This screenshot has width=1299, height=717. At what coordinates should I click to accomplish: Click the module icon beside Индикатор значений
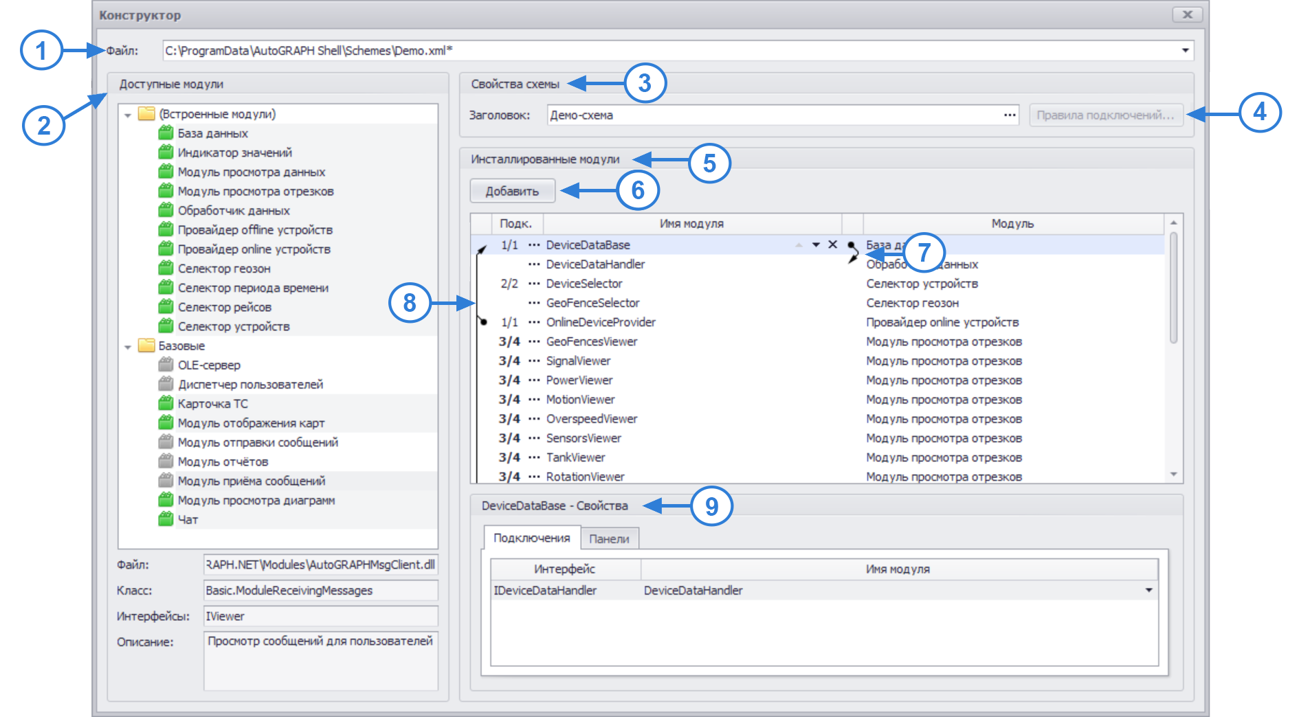(x=166, y=152)
